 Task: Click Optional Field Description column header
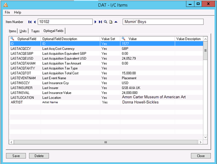pos(70,39)
